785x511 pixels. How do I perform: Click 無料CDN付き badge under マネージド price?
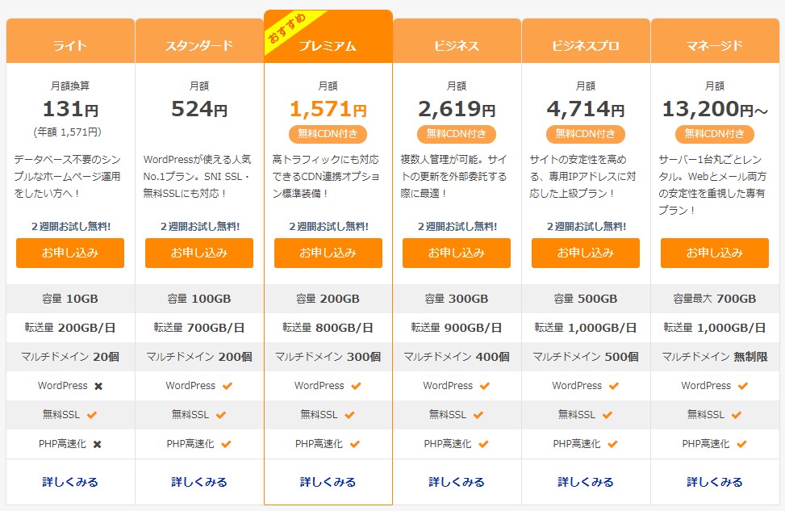point(714,134)
